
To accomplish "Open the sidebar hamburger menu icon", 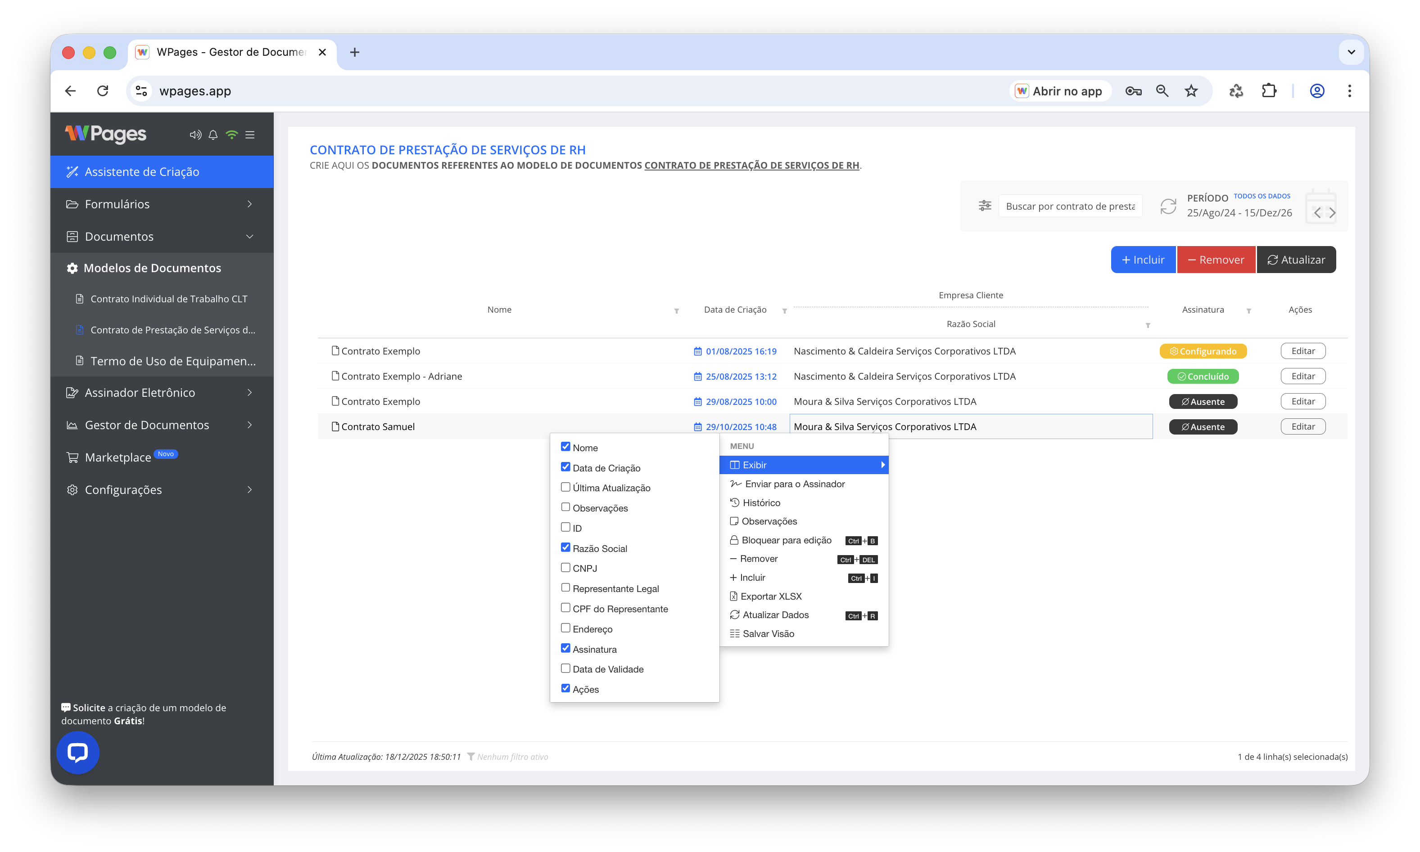I will coord(250,135).
